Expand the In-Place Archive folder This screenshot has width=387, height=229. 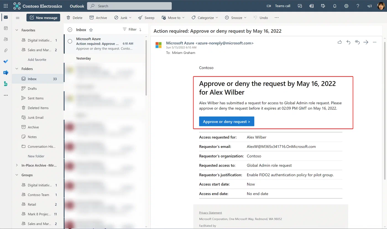pos(17,165)
